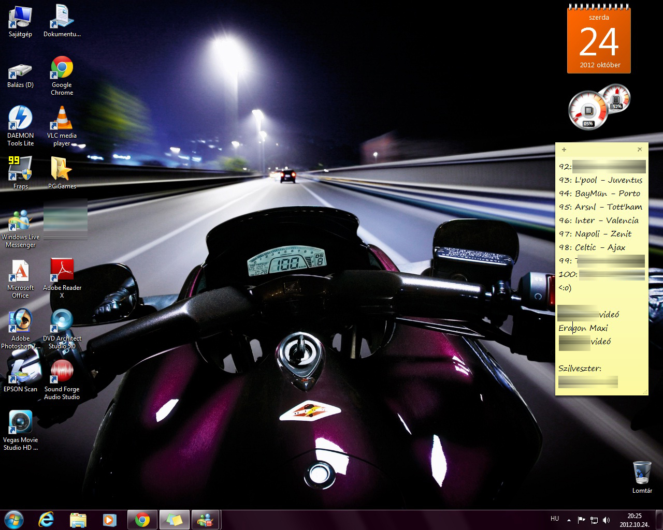Open the Microsoft Office shortcut
Screen dimensions: 663x530
(x=20, y=278)
